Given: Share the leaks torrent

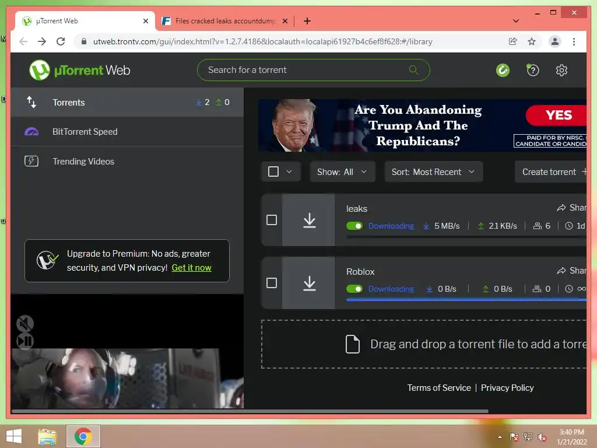Looking at the screenshot, I should [571, 208].
